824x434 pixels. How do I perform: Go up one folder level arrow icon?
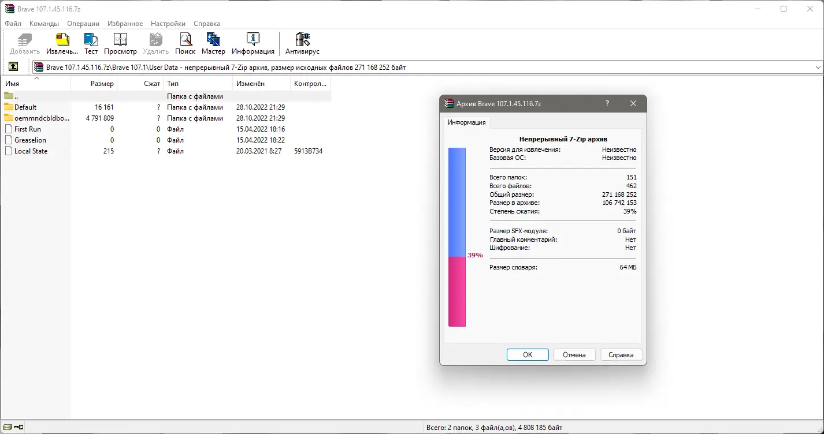13,67
